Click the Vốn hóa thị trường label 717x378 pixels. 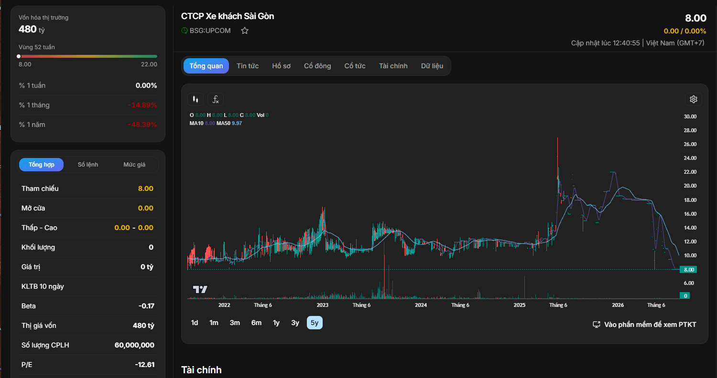pyautogui.click(x=43, y=18)
